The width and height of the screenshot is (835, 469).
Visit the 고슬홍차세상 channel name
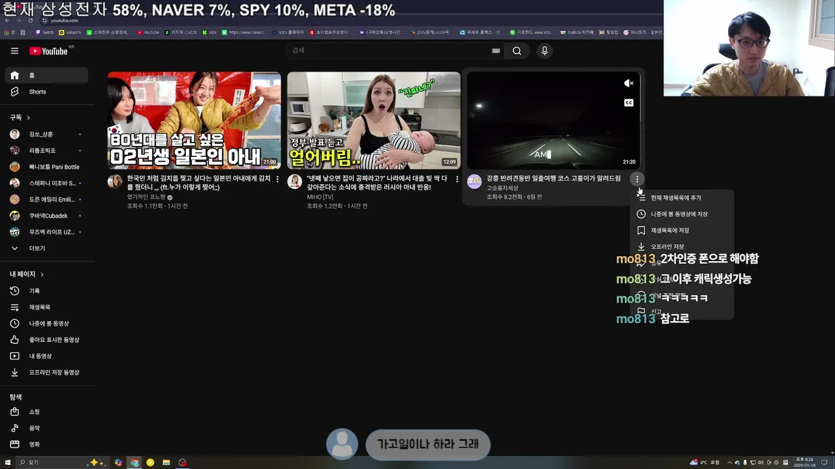point(502,188)
